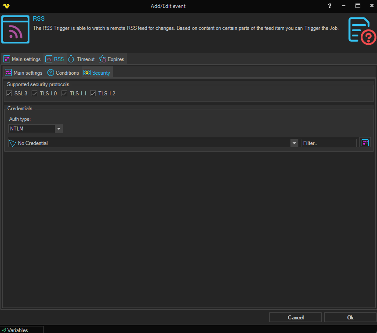Uncheck the TLS 1.1 checkbox
377x333 pixels.
point(65,94)
